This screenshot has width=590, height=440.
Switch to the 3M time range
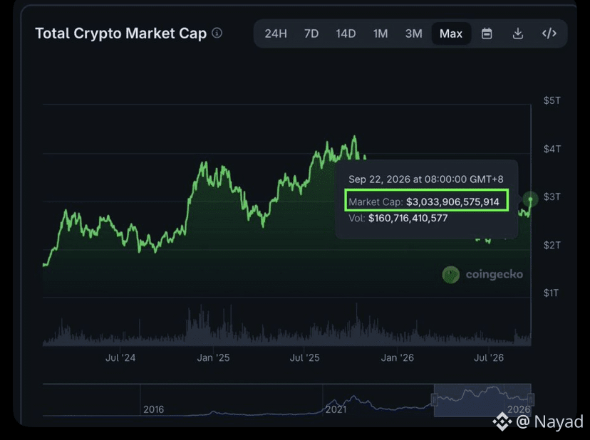413,34
